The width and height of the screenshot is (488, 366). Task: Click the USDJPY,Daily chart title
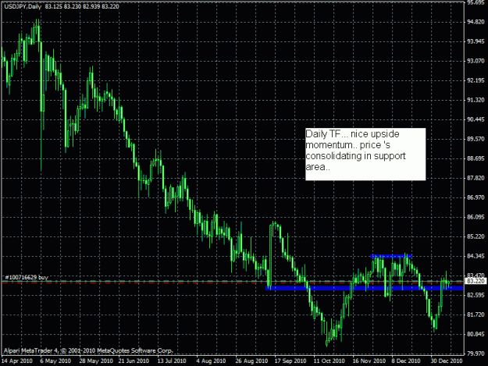(23, 6)
